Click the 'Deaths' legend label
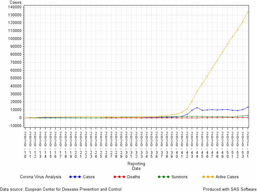Viewport: 257px width, 192px height. [133, 177]
